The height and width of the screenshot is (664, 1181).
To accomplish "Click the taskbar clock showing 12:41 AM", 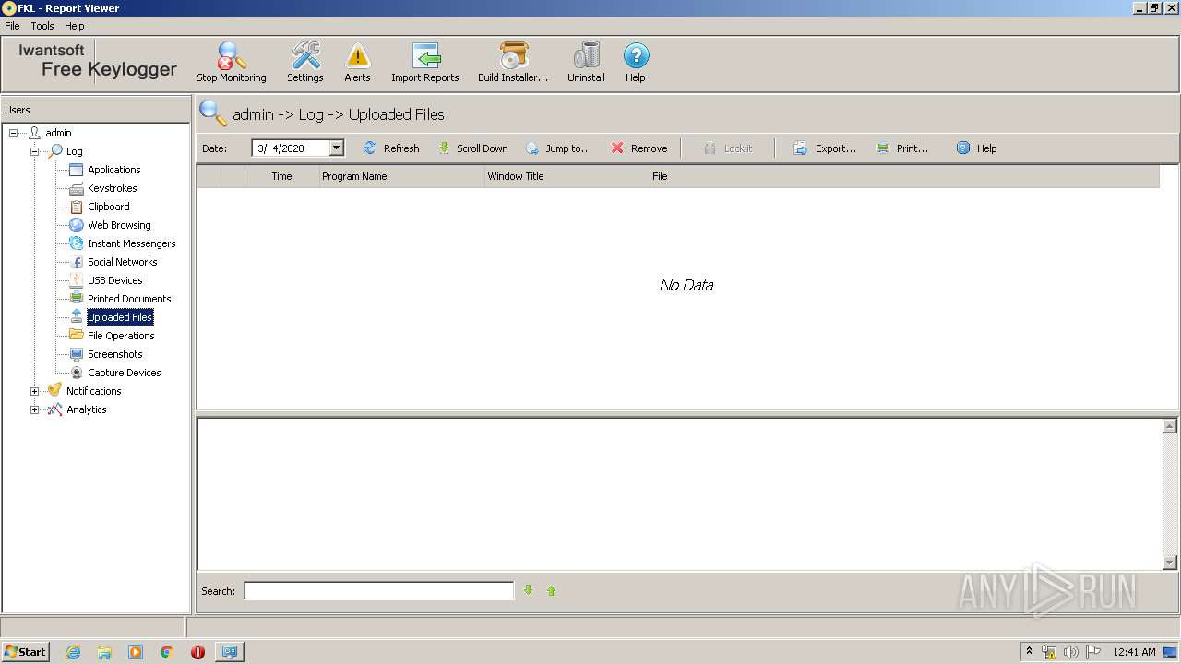I will coord(1134,652).
